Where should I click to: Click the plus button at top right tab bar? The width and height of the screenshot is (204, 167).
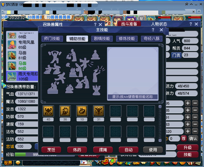199,11
